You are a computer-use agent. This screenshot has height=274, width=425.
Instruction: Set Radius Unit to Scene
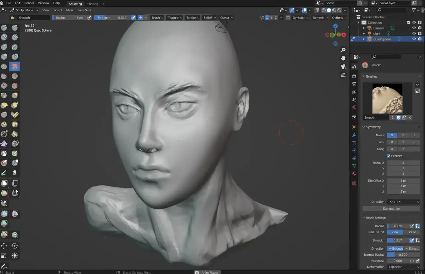pos(412,232)
